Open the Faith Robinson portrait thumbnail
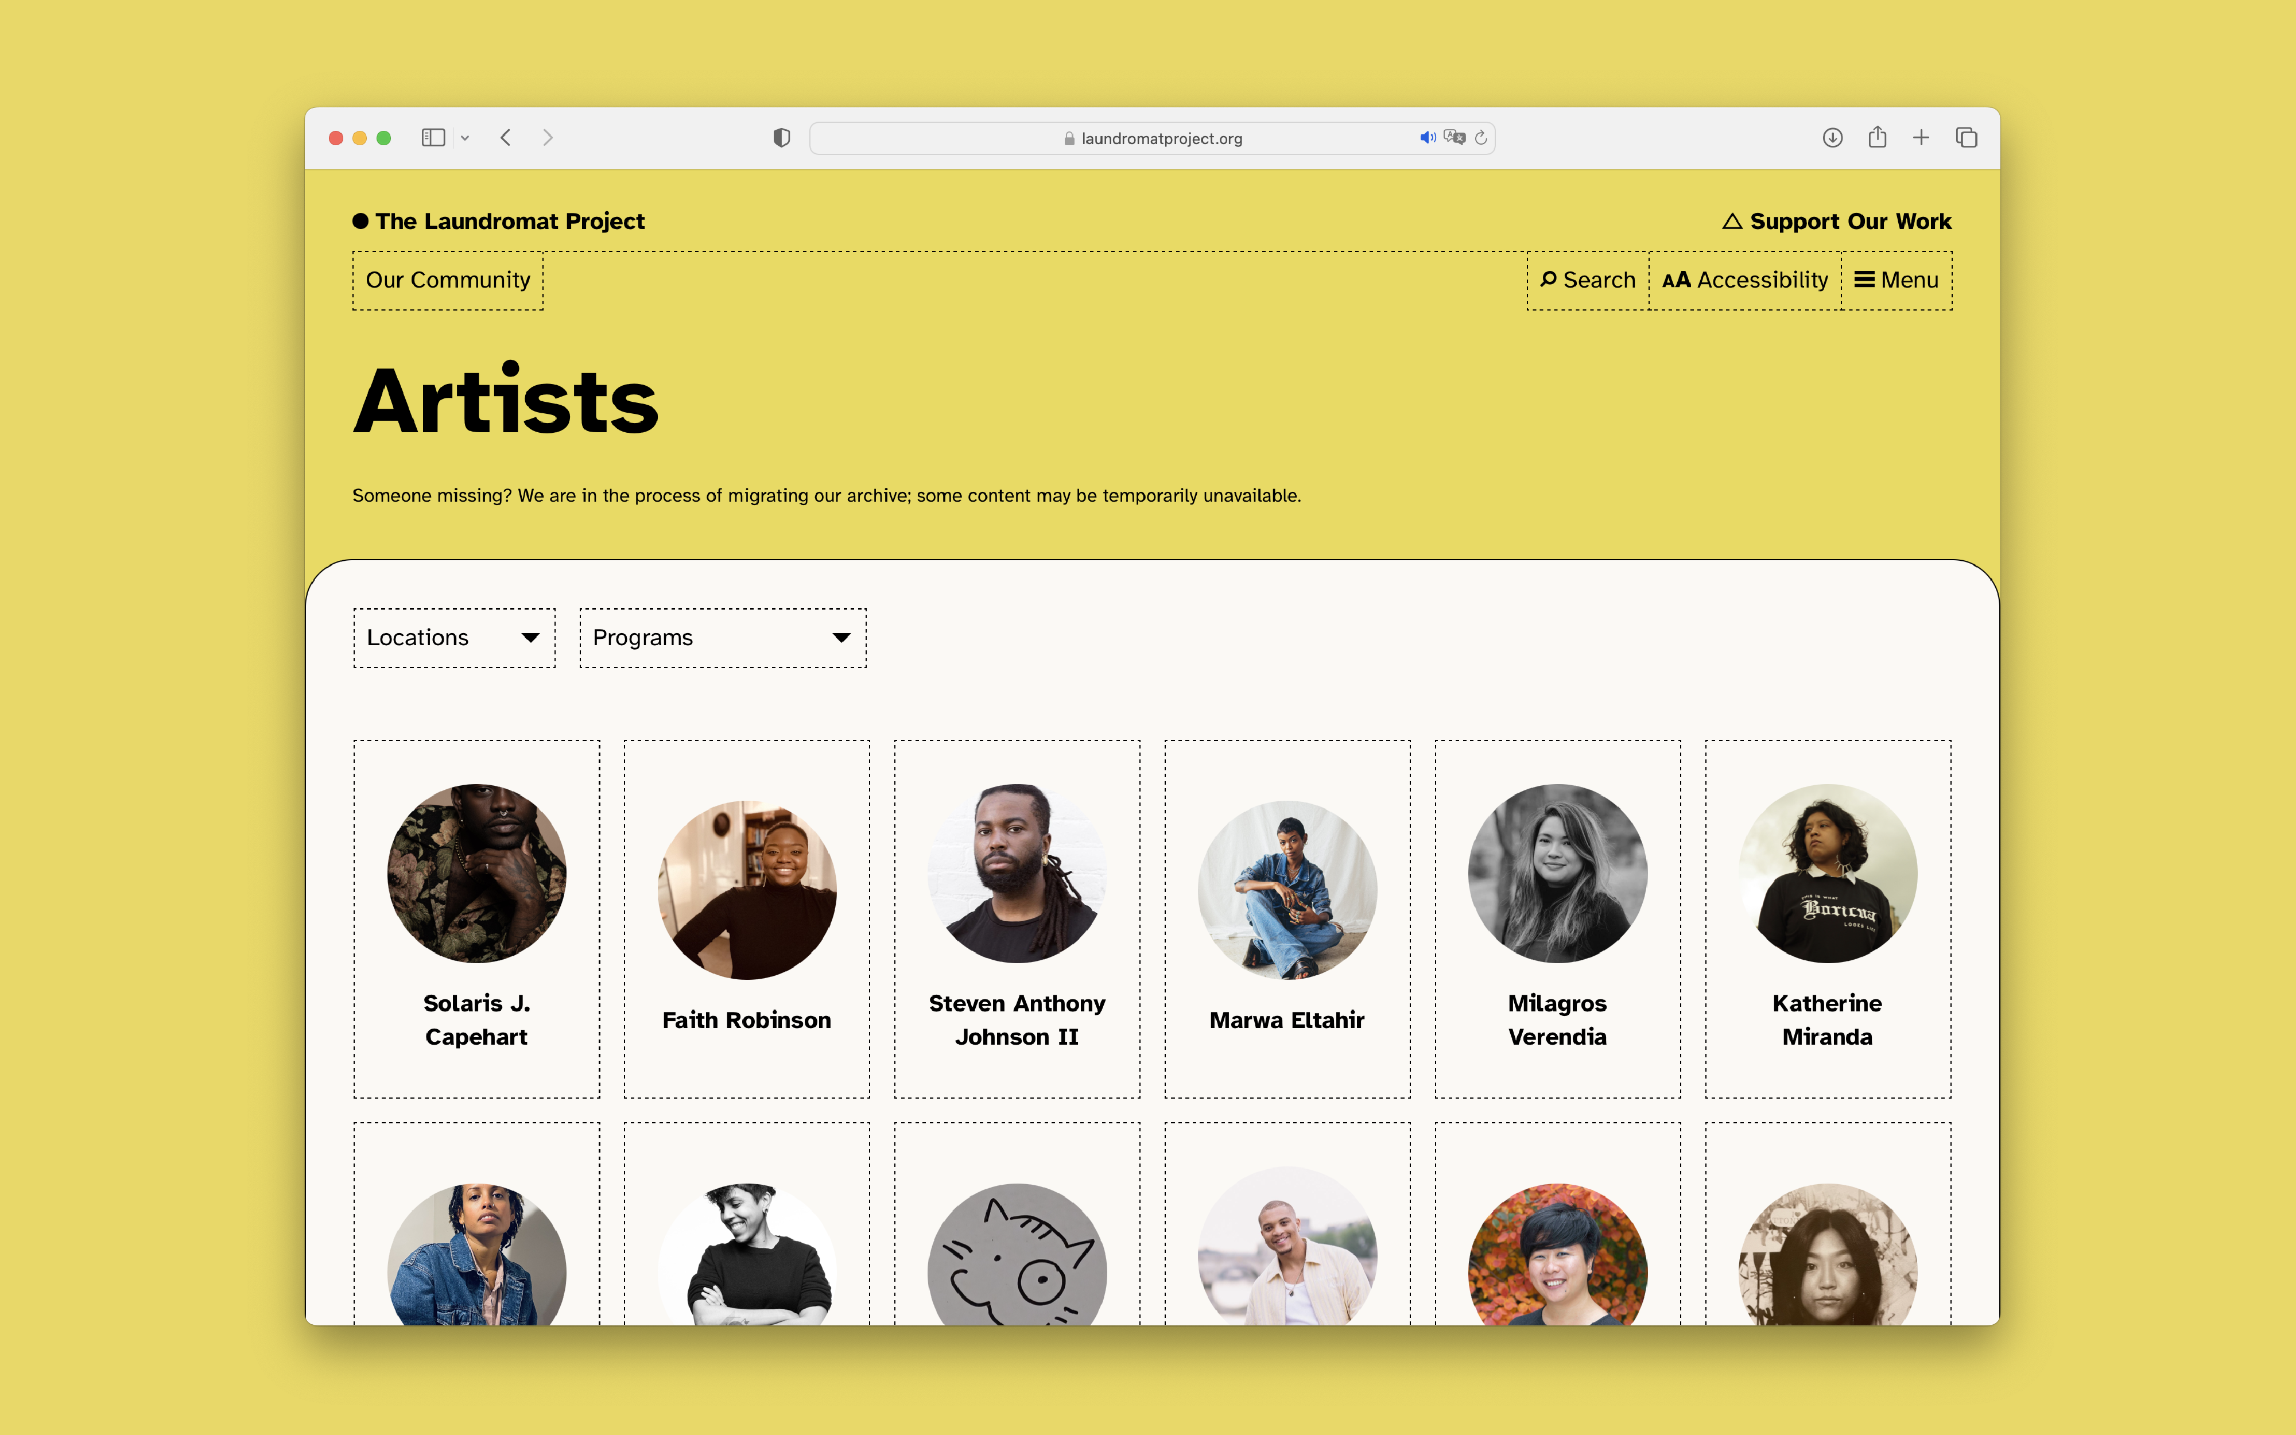 tap(747, 889)
